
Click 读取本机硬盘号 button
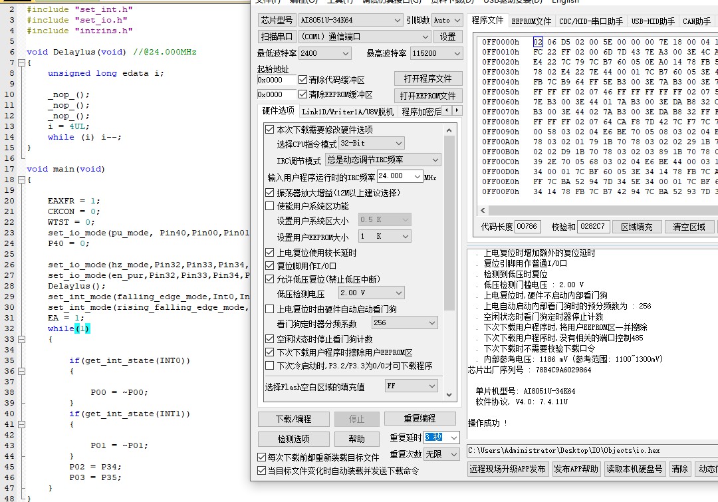click(634, 469)
